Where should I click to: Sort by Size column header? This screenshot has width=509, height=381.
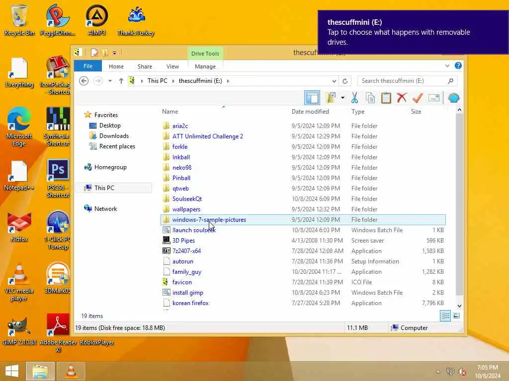tap(416, 112)
